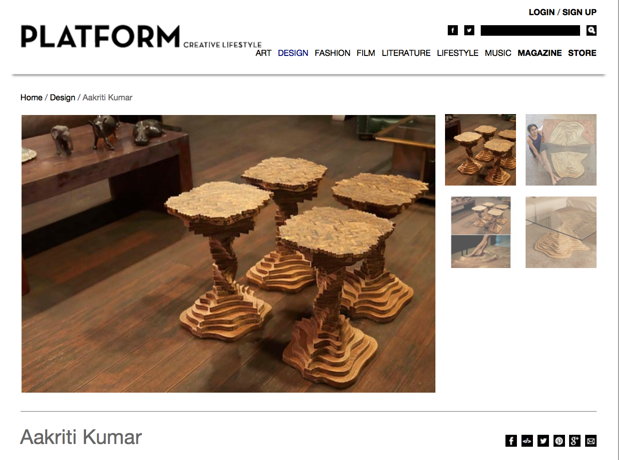Email article using the envelope icon
Screen dimensions: 619x460
coord(591,441)
